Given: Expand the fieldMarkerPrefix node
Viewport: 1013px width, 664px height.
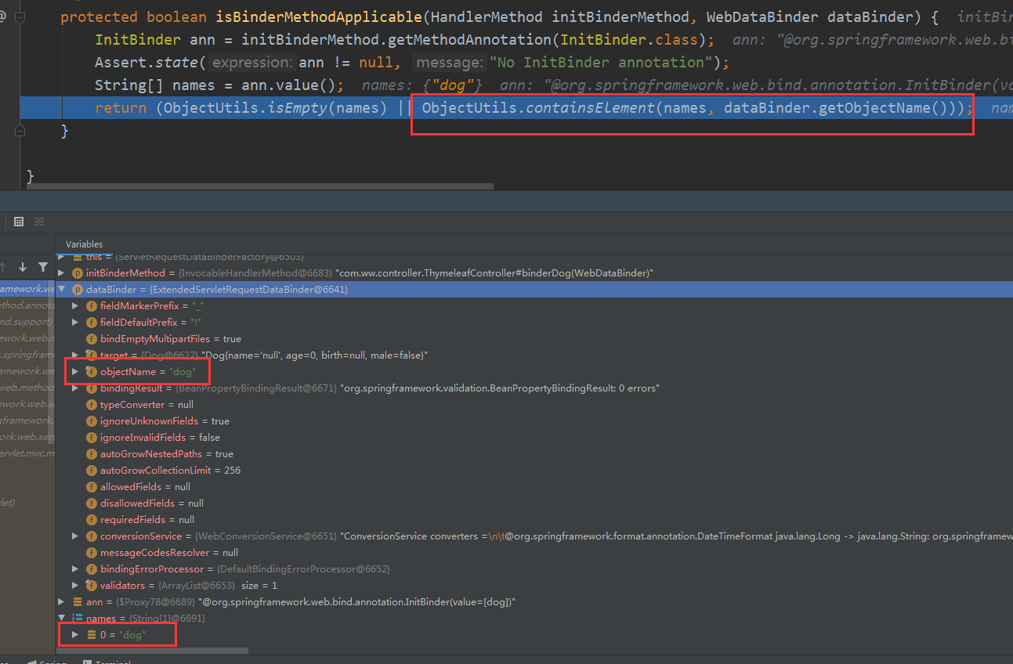Looking at the screenshot, I should (76, 306).
